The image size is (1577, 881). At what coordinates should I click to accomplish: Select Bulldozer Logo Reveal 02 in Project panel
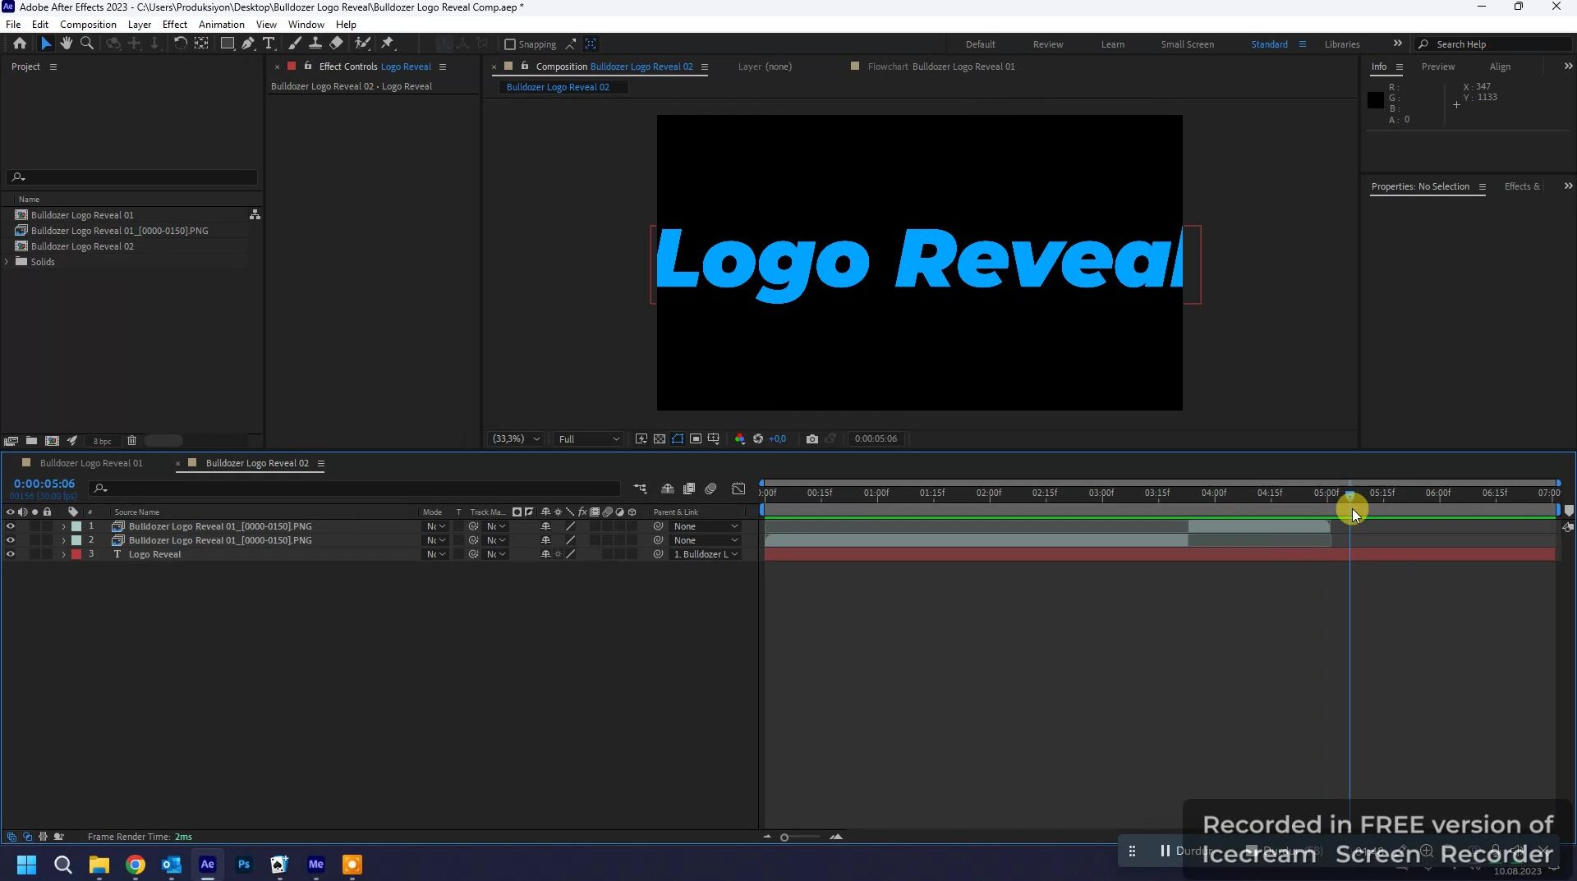tap(82, 246)
